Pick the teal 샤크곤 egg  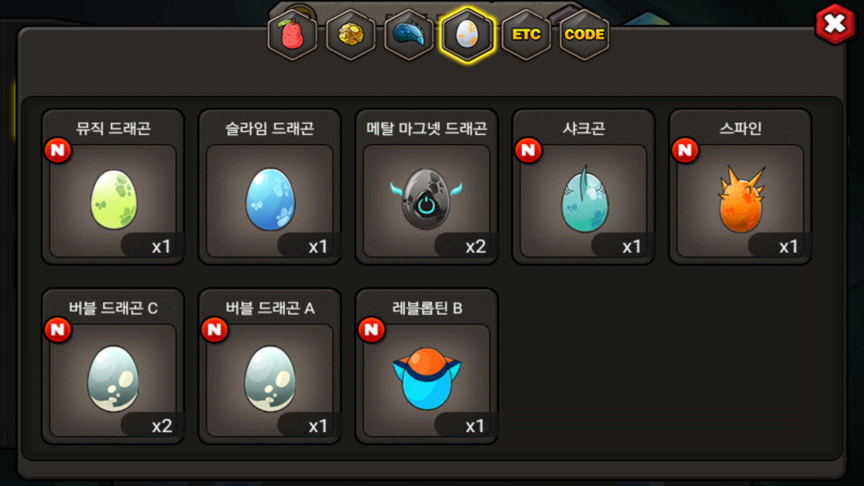(x=584, y=200)
